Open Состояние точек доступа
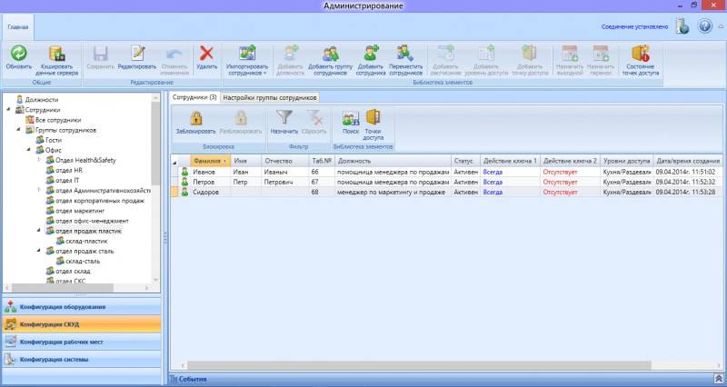Screen dimensions: 727x387 pyautogui.click(x=641, y=60)
